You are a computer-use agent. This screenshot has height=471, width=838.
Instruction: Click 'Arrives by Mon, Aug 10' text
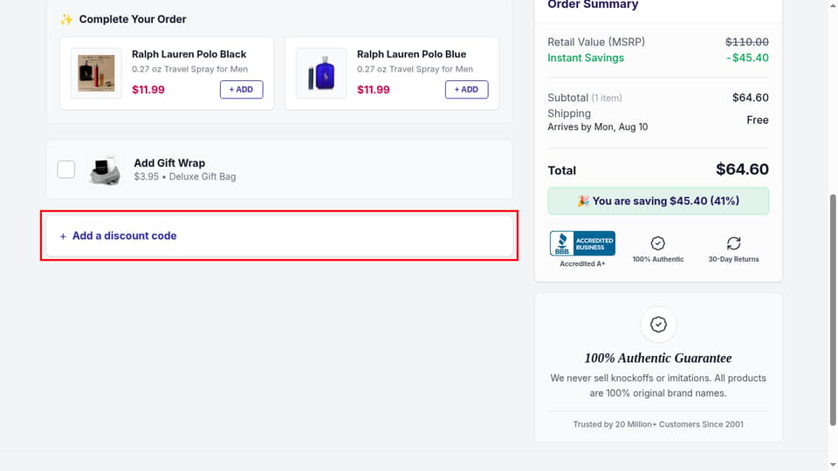coord(597,127)
